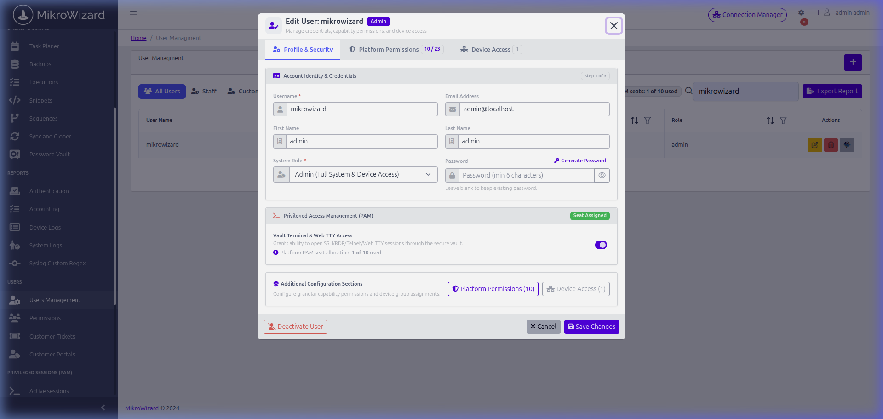Collapse the sidebar with bottom chevron
883x419 pixels.
[103, 408]
